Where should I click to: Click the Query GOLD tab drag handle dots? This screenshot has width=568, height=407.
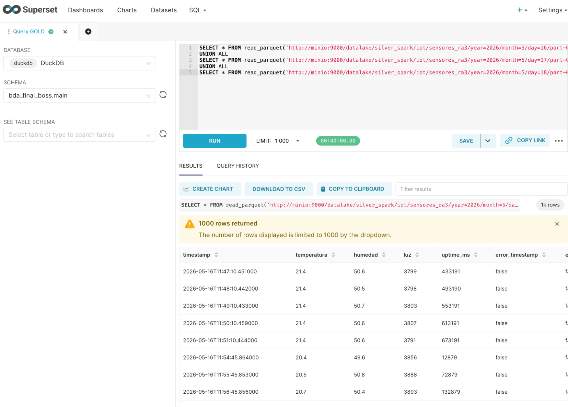pos(9,32)
